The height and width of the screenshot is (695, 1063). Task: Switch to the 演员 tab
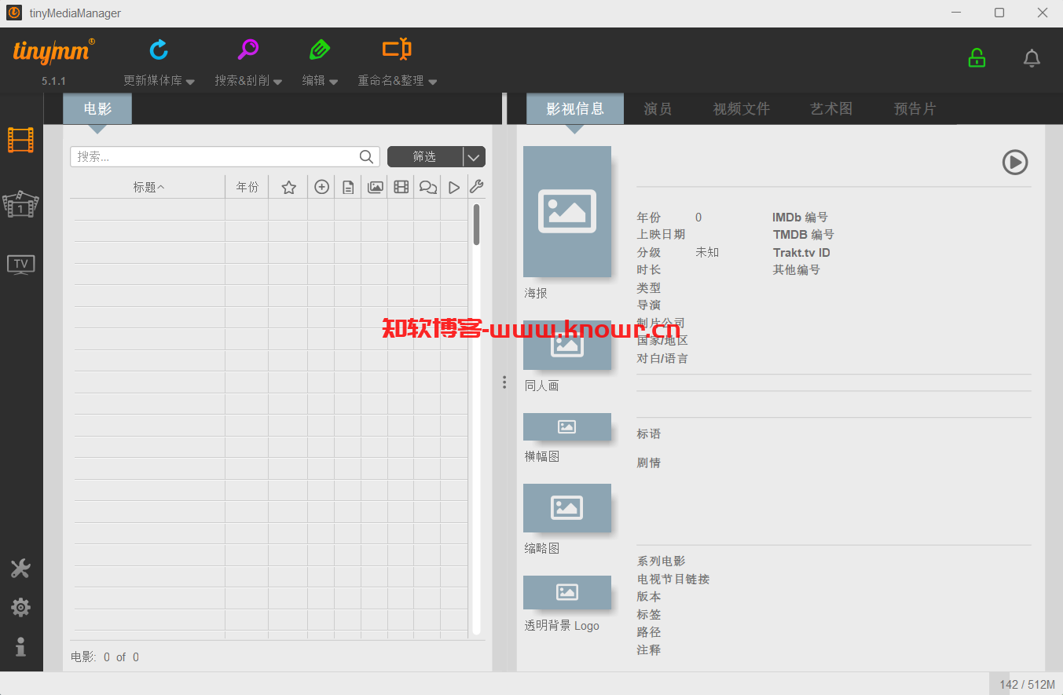pyautogui.click(x=658, y=109)
